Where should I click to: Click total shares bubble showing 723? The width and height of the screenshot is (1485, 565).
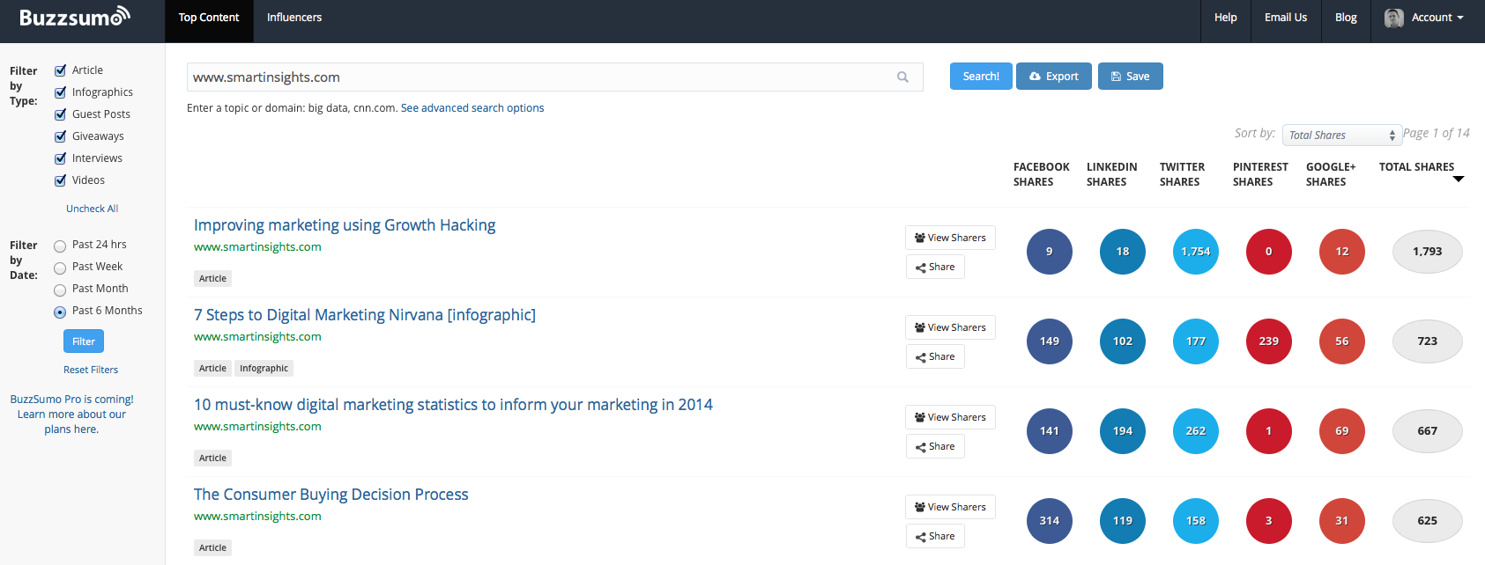tap(1428, 341)
